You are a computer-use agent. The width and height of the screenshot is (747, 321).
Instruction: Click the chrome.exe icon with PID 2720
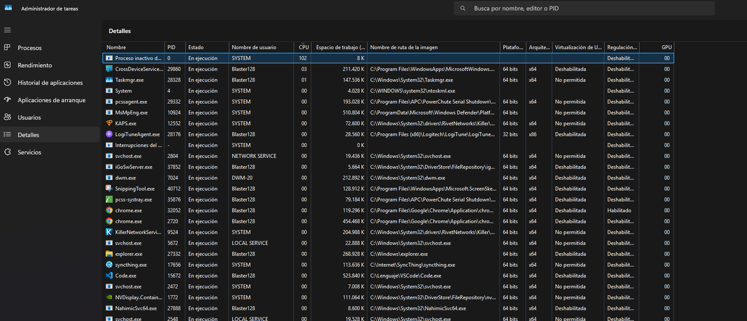(x=109, y=221)
